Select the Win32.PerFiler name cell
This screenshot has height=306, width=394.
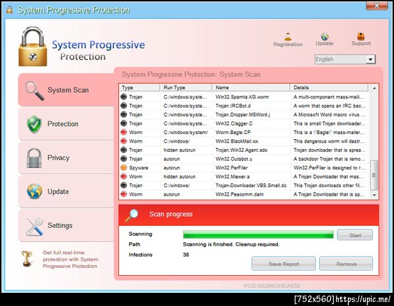231,168
